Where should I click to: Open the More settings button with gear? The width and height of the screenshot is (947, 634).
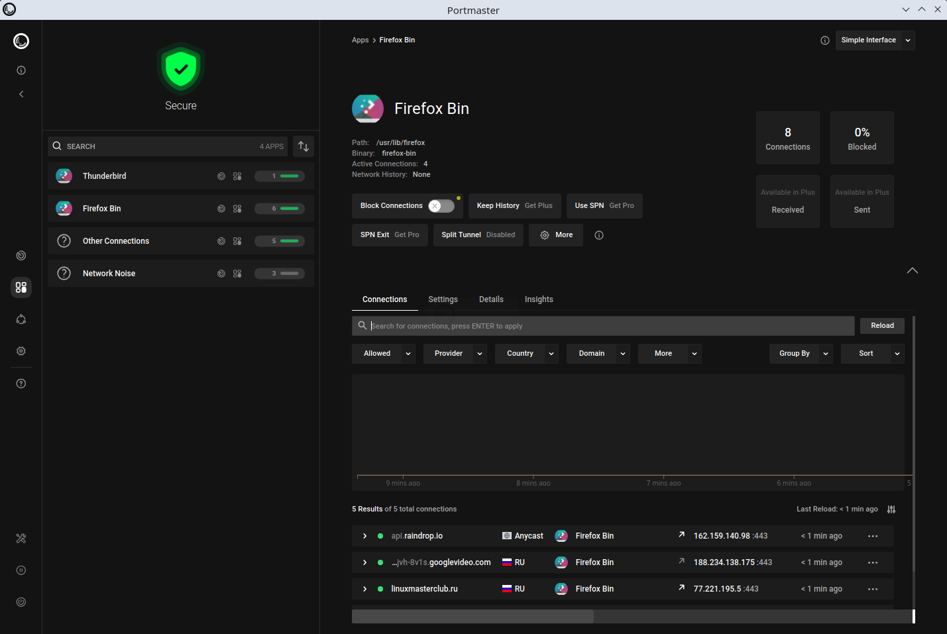click(x=556, y=235)
